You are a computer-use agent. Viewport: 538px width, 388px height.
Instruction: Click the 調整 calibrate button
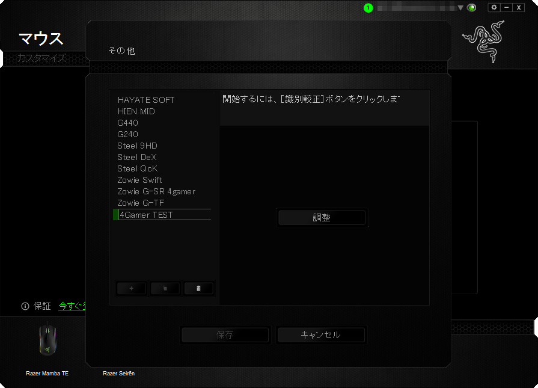(322, 218)
